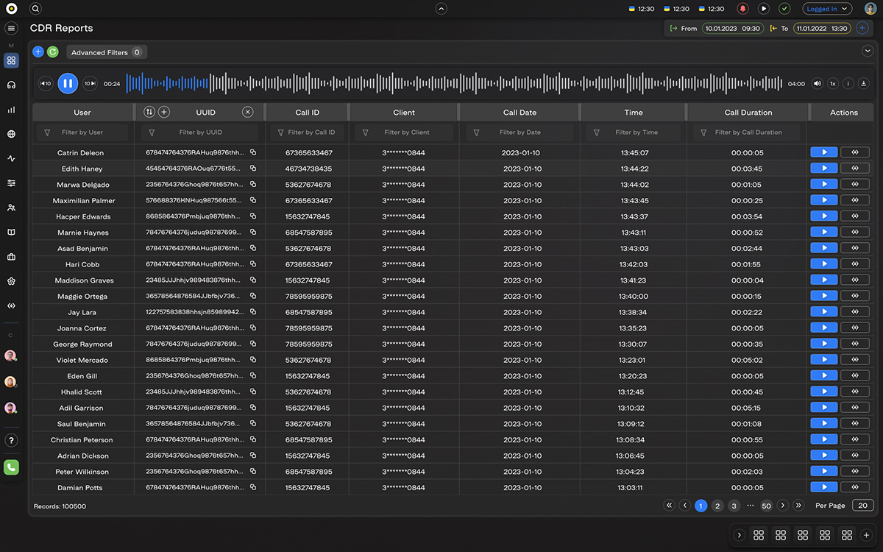
Task: Open the help question mark icon
Action: pos(11,440)
